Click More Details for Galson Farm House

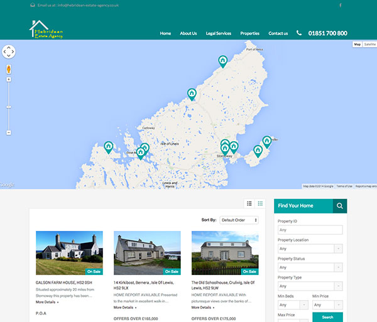click(x=47, y=302)
